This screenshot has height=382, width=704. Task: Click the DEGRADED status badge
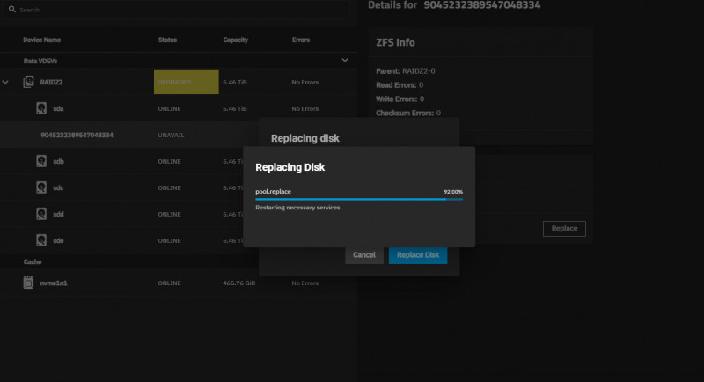pyautogui.click(x=186, y=82)
